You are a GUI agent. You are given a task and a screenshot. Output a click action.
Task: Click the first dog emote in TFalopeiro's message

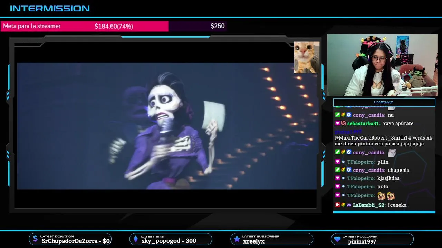point(382,196)
